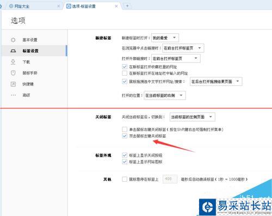Open the 在后台打开拖拽结果页面 dropdown
This screenshot has height=216, width=272.
point(216,82)
